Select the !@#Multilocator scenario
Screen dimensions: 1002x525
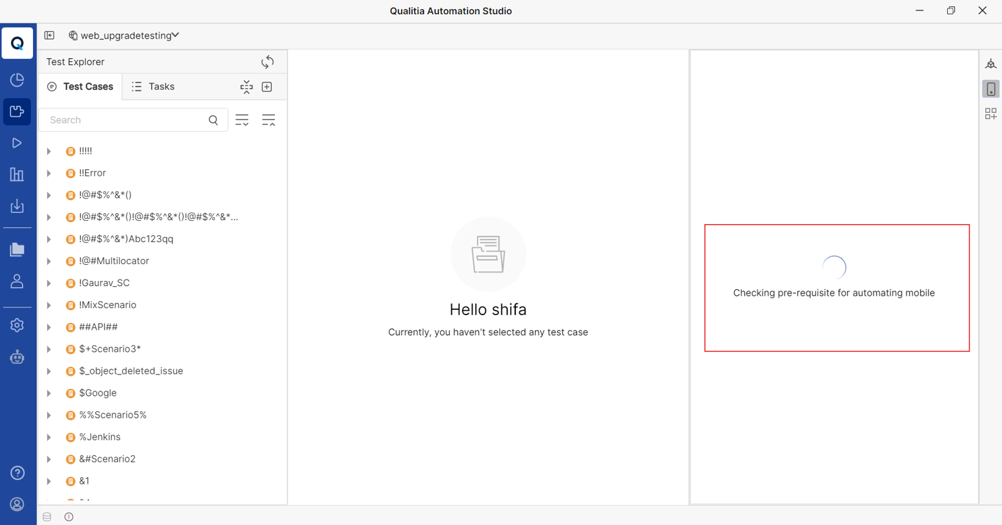(114, 261)
